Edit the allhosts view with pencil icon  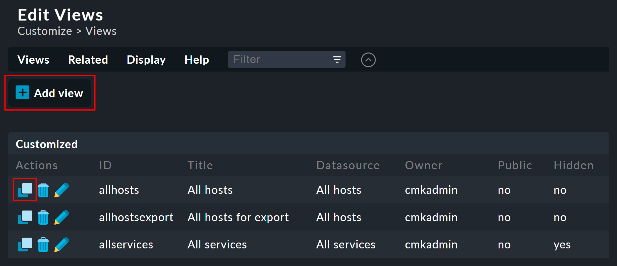click(x=62, y=190)
